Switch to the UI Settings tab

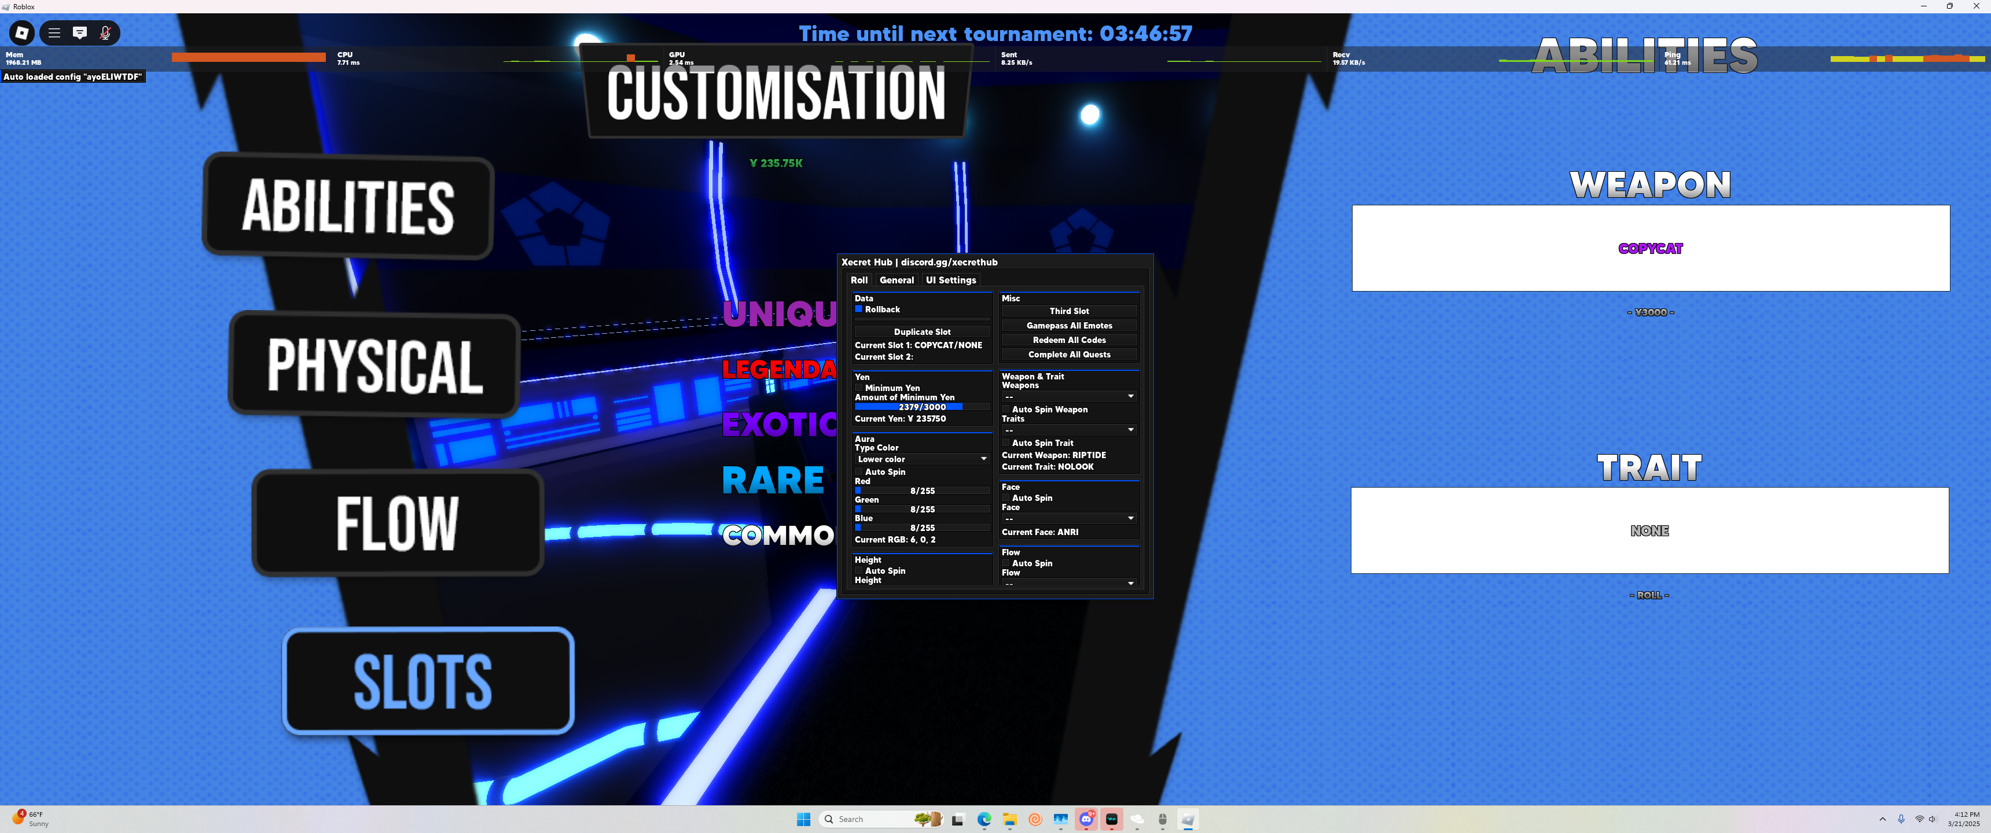pyautogui.click(x=951, y=280)
